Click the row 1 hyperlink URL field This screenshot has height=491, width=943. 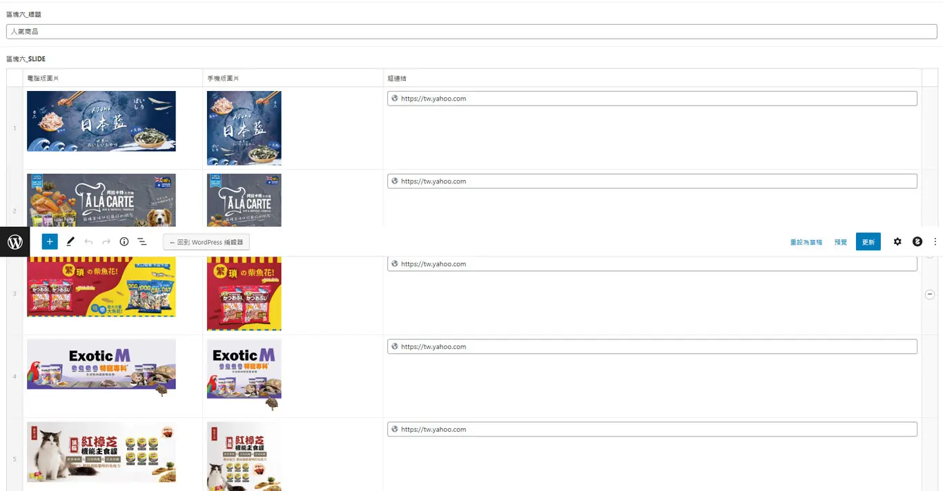pyautogui.click(x=652, y=99)
